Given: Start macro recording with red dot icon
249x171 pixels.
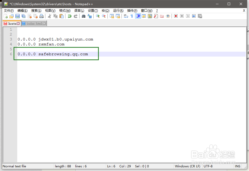Looking at the screenshot, I should (x=176, y=16).
